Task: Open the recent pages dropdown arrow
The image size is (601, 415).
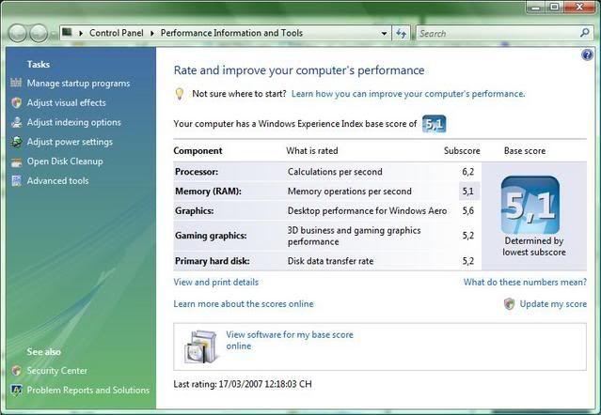Action: [x=53, y=34]
